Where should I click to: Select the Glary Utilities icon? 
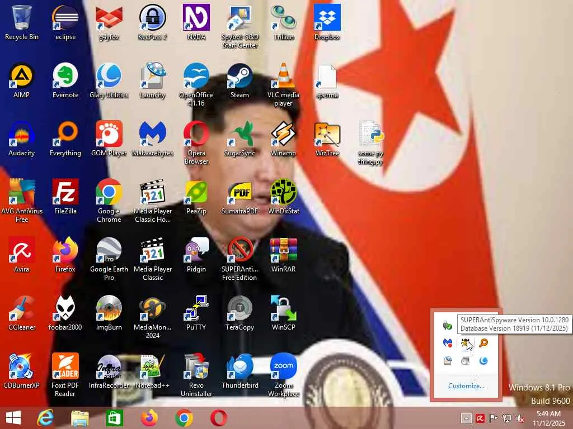pyautogui.click(x=109, y=80)
